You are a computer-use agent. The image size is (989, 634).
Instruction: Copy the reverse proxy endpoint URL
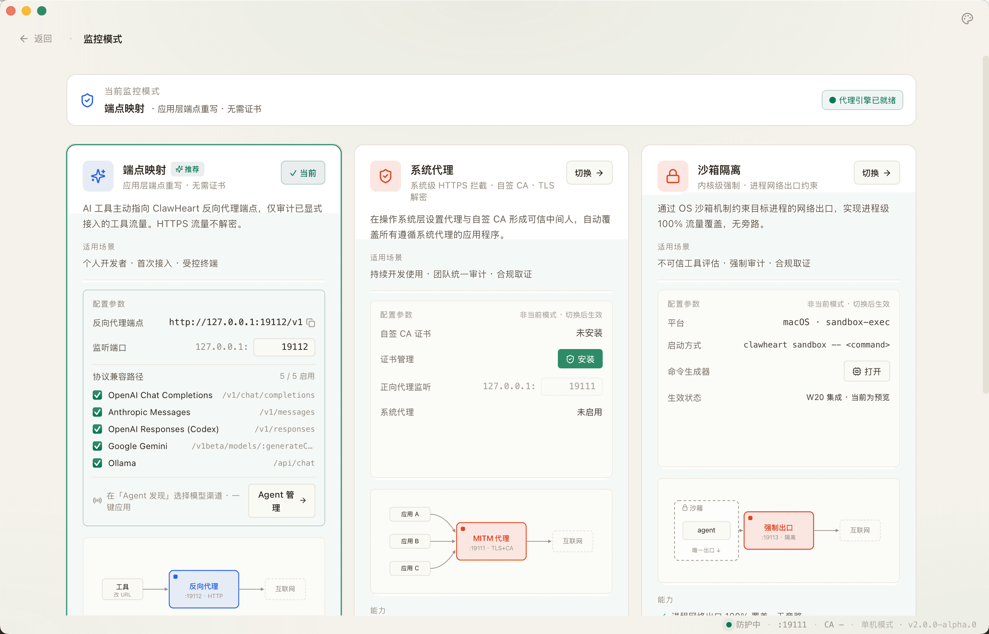point(311,323)
